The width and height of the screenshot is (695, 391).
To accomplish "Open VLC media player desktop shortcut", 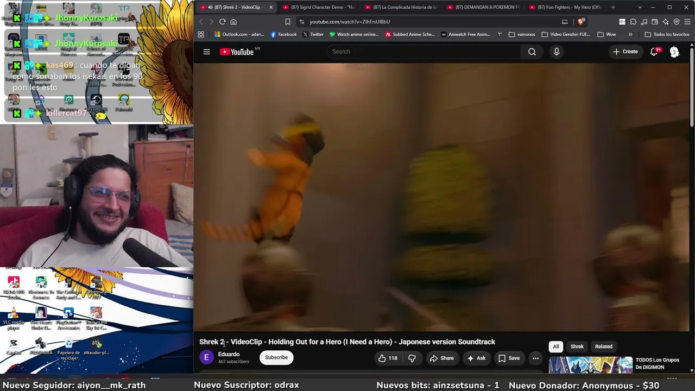I will [14, 318].
